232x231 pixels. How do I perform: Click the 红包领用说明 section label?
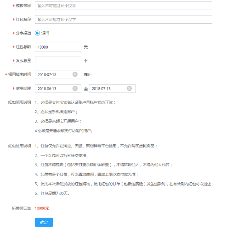coord(20,102)
